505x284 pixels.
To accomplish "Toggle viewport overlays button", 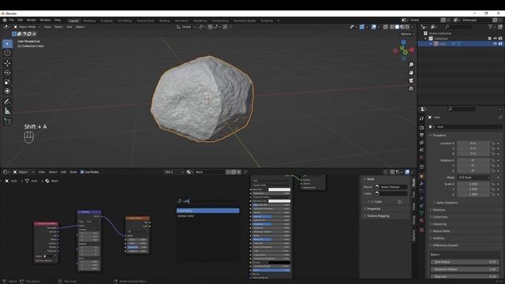I will (373, 27).
